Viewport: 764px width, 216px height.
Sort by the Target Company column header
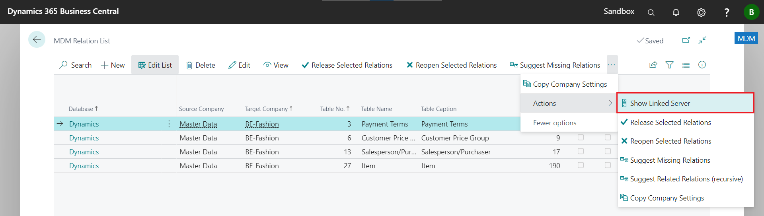coord(269,109)
